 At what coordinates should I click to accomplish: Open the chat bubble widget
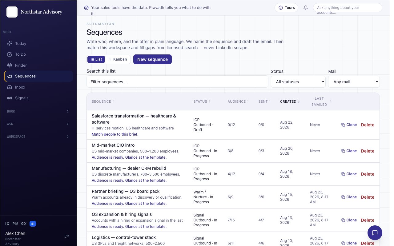point(375,233)
